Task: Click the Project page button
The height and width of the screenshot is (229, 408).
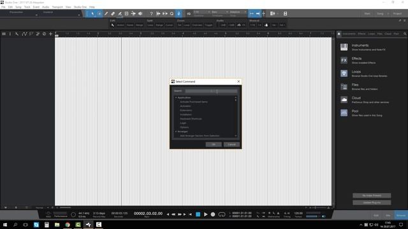Action: pyautogui.click(x=397, y=13)
